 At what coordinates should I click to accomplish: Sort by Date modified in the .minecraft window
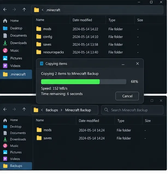tap(82, 20)
